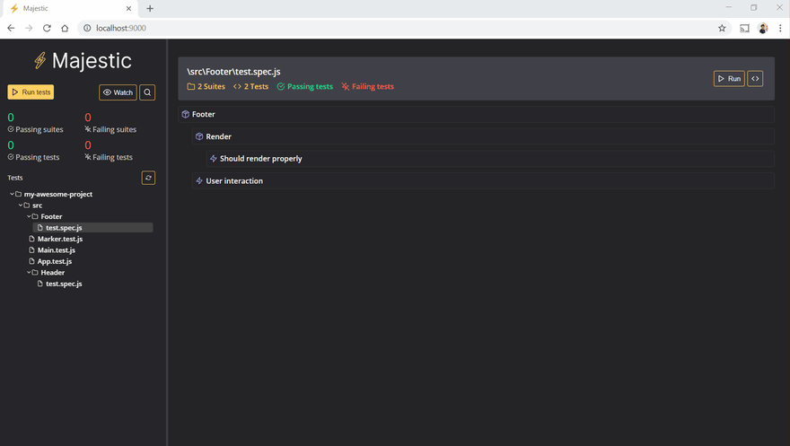
Task: Click the Should render properly test
Action: point(490,159)
